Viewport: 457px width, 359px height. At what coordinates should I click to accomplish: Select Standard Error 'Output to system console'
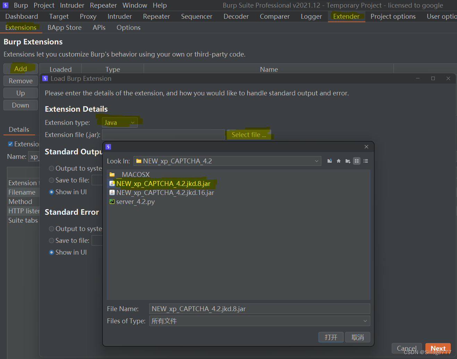tap(51, 229)
